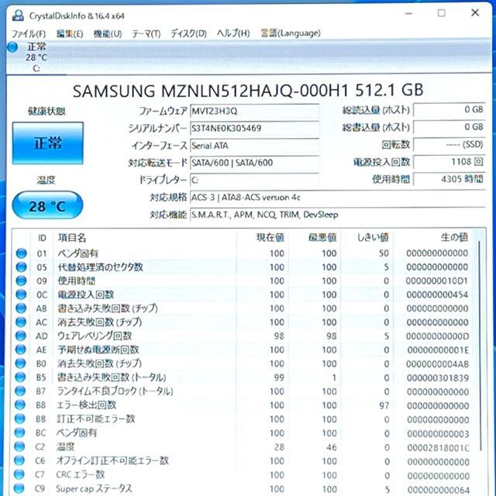
Task: Click current value 99 in ID B5 row
Action: (x=279, y=377)
